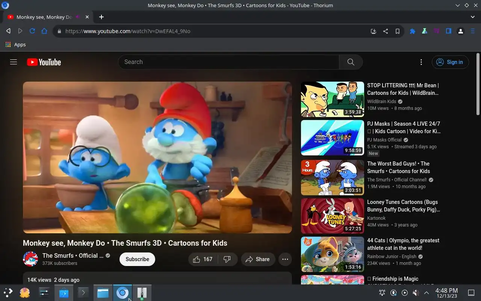The width and height of the screenshot is (481, 301).
Task: Open The Smurfs • Official channel name
Action: coord(73,255)
